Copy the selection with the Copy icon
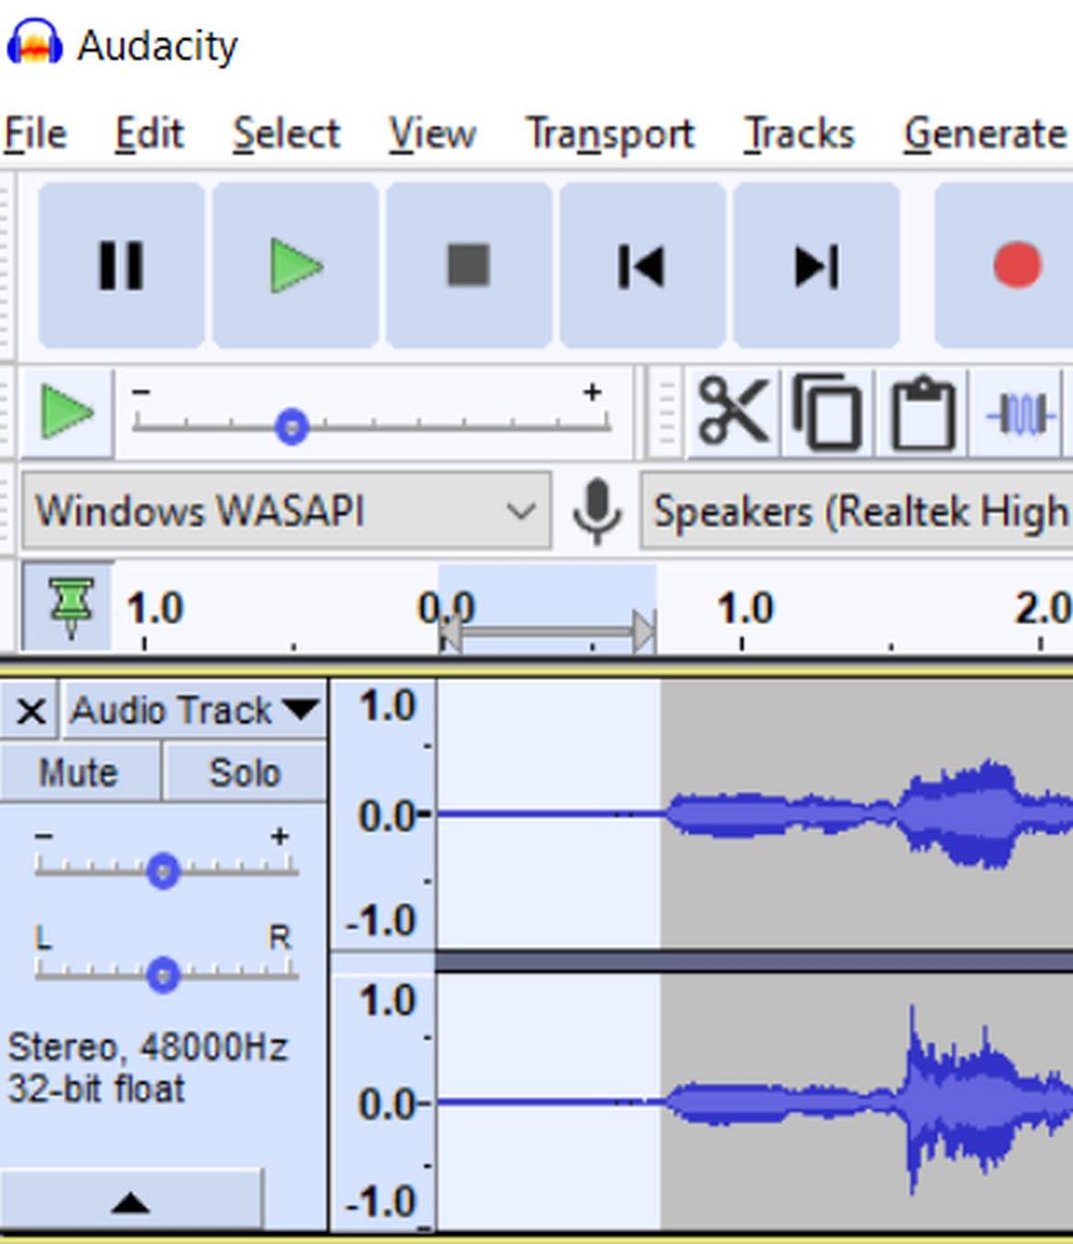 click(828, 413)
